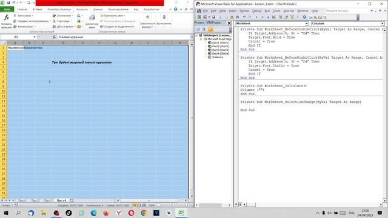Click insert new sheet icon after Лист4
The image size is (388, 218).
point(72,200)
